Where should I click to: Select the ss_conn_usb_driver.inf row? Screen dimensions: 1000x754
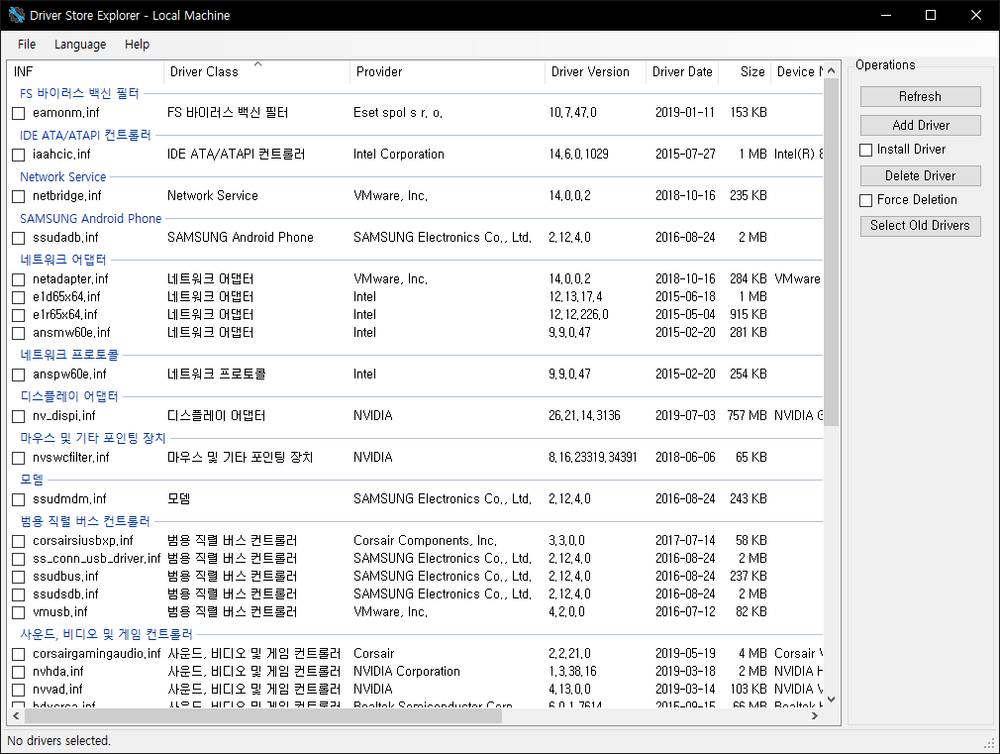click(417, 559)
